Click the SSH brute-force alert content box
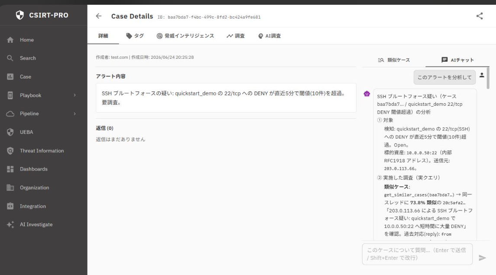 point(226,98)
